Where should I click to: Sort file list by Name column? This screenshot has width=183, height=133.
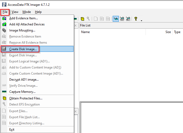tap(113, 32)
